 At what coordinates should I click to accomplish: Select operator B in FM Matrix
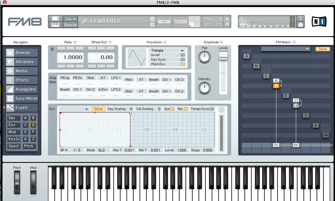click(256, 66)
